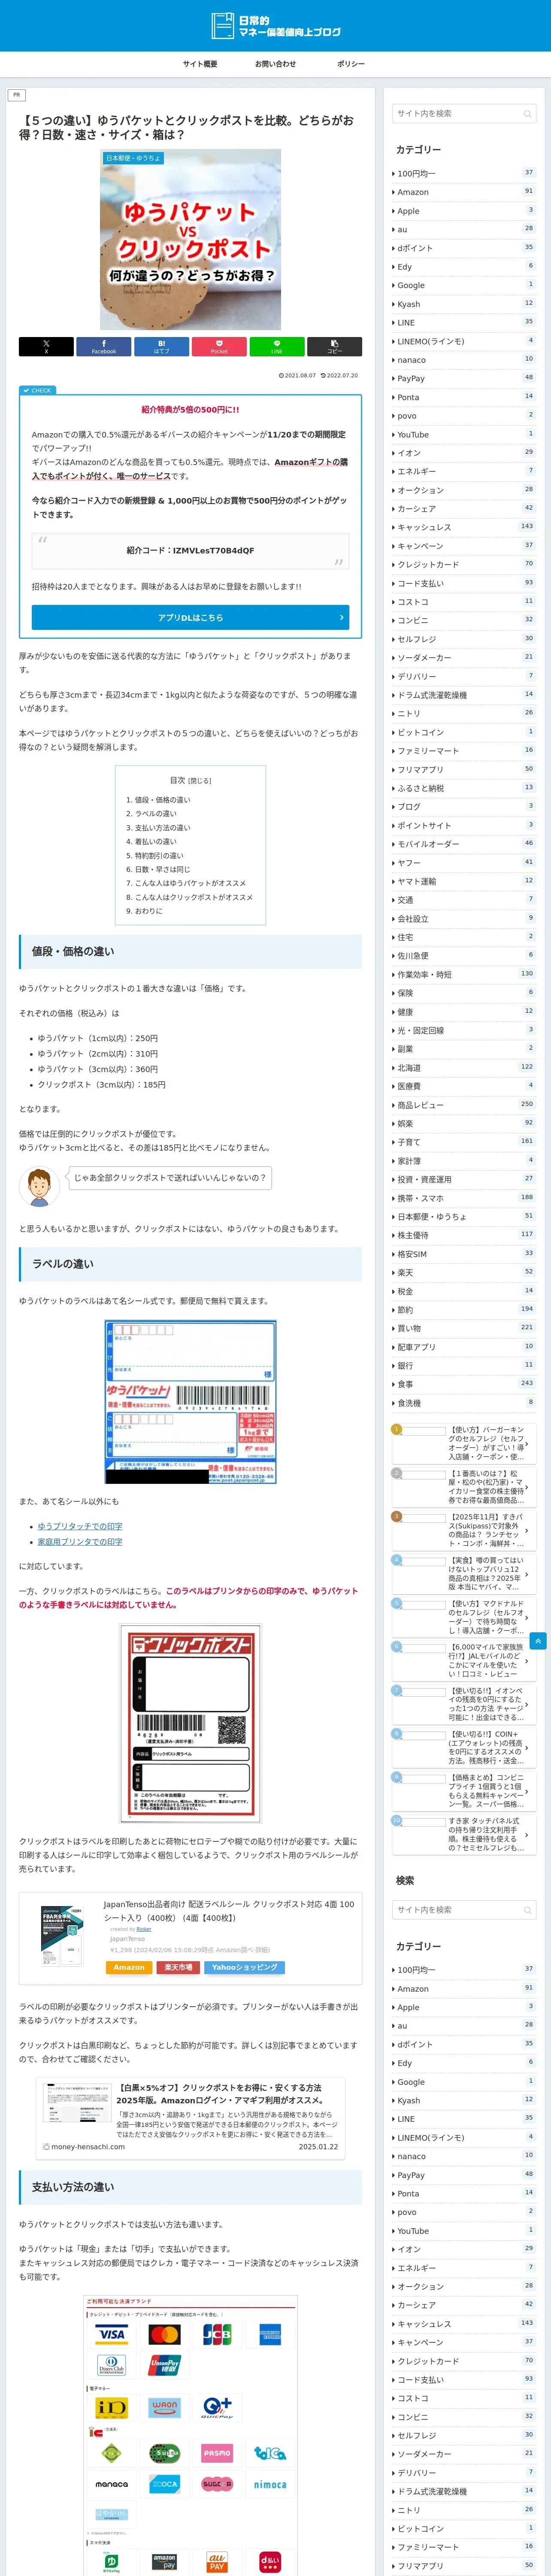Click magnifier icon in lower 検索 box
The image size is (551, 2576).
(527, 1910)
